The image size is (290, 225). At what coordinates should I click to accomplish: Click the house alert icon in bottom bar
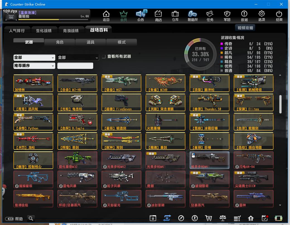click(x=251, y=218)
